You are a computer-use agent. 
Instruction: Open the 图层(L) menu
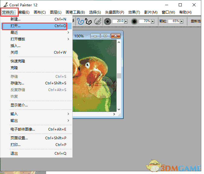tap(56, 12)
